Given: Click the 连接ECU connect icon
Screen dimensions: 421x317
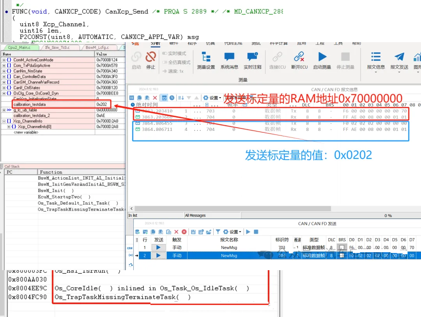Looking at the screenshot, I should 277,57.
